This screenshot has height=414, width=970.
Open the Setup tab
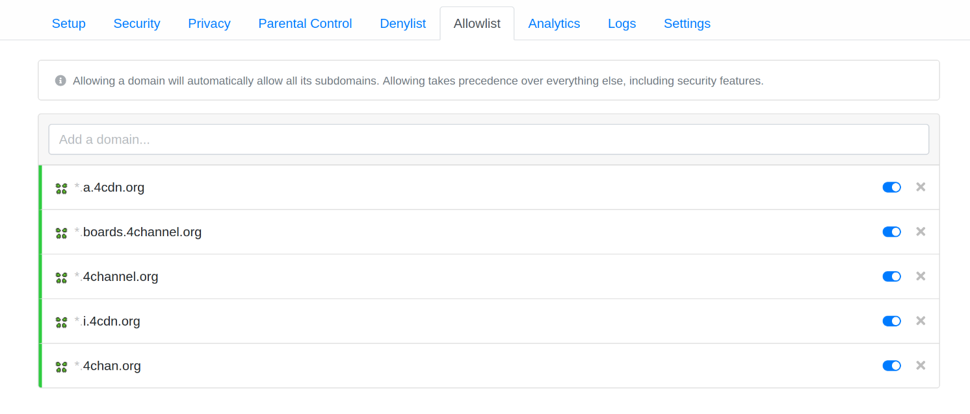pos(69,23)
